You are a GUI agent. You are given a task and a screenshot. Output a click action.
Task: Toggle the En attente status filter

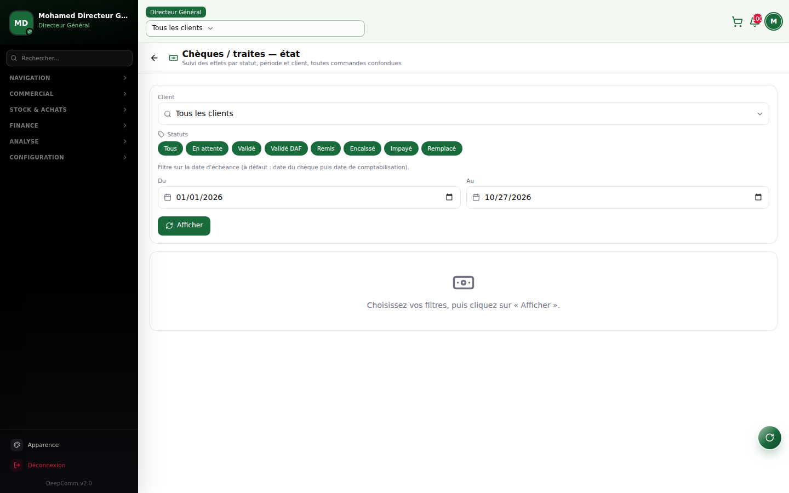(207, 148)
